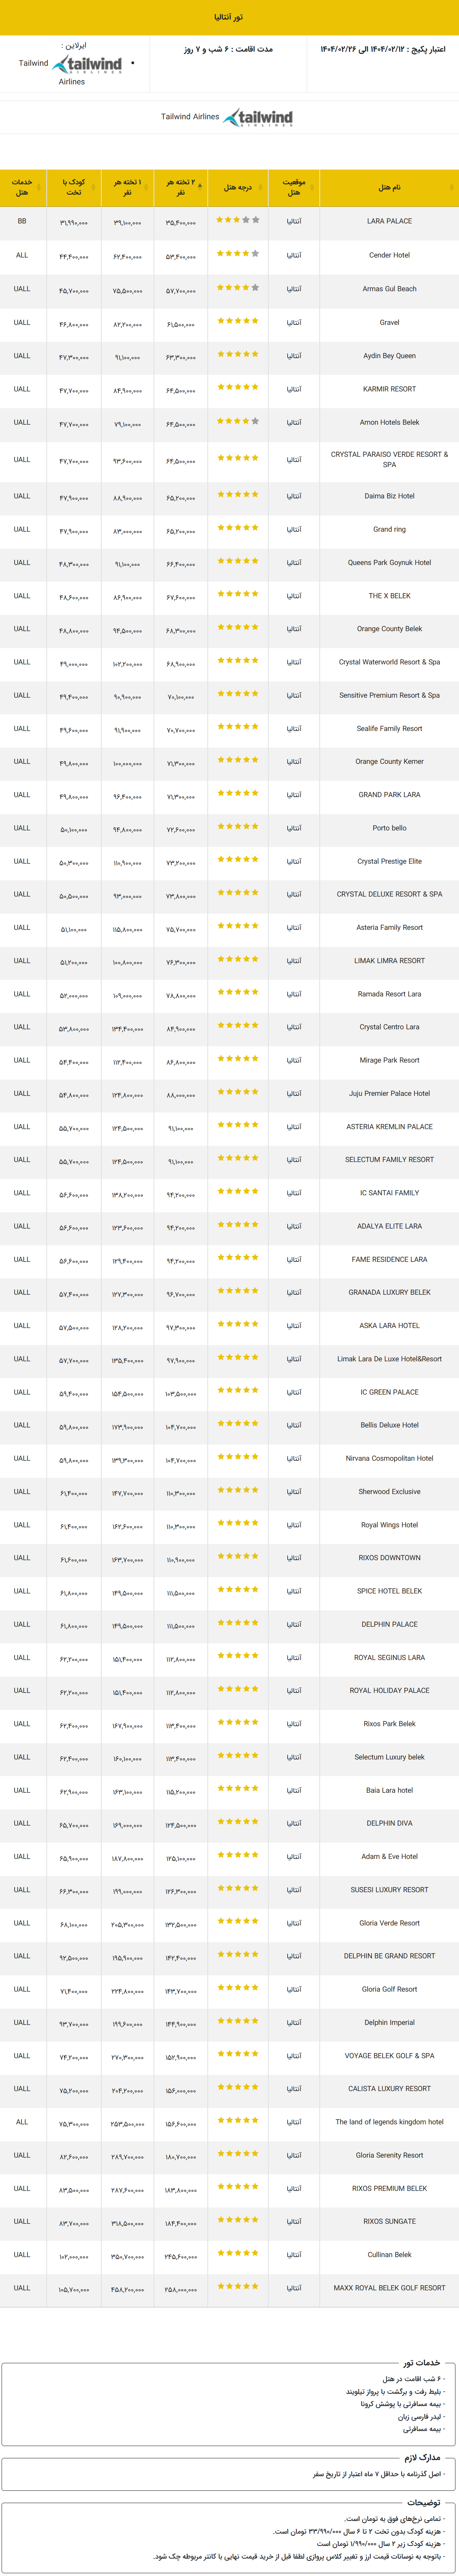
Task: Sort table by درجه هتل column
Action: [x=237, y=187]
